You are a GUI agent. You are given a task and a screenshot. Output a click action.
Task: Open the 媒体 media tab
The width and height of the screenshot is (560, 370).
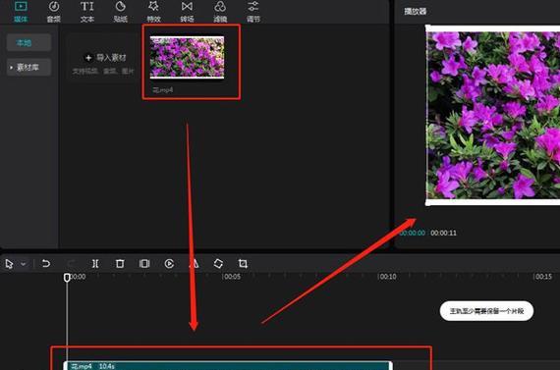[21, 12]
